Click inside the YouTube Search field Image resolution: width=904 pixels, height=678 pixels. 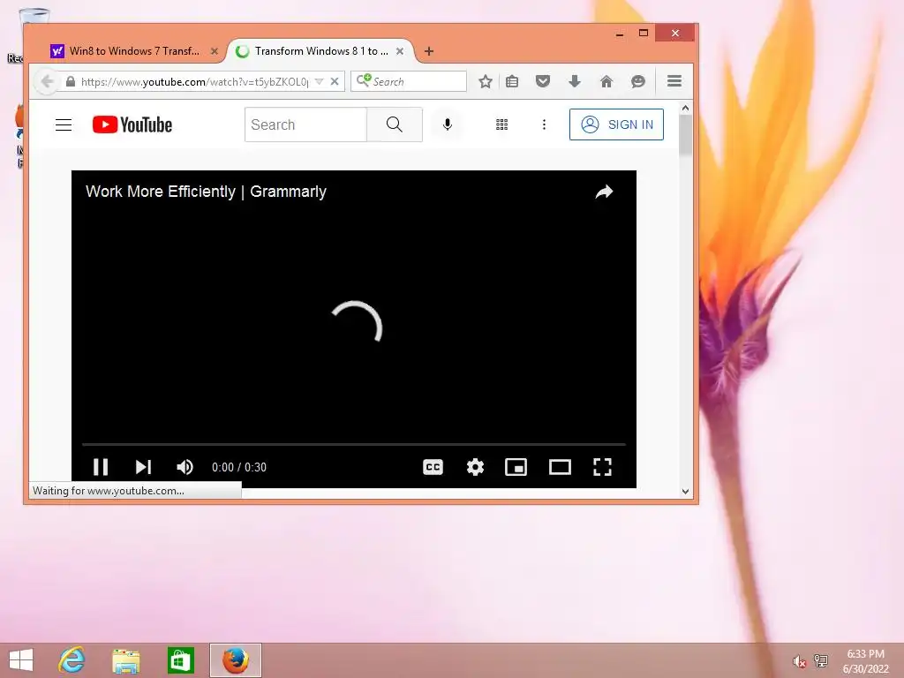coord(305,124)
